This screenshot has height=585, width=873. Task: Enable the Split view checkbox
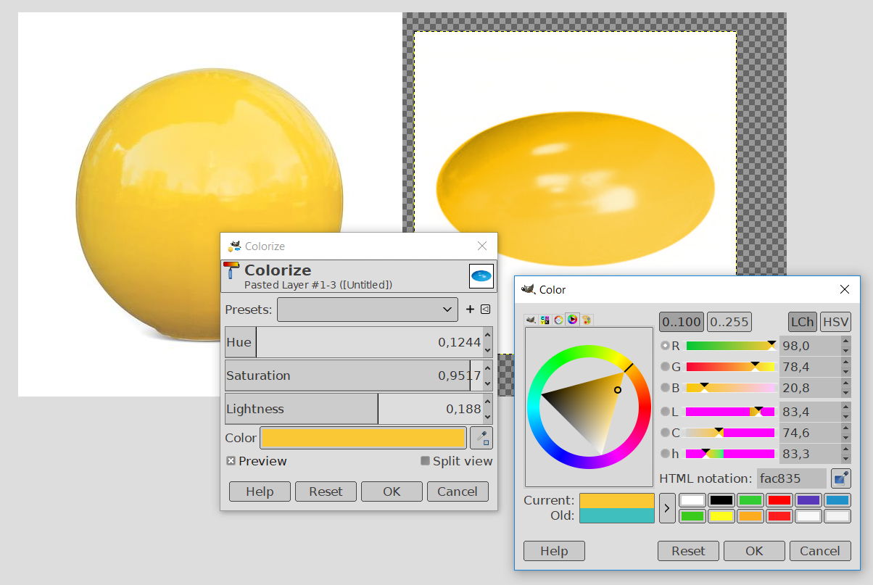click(x=425, y=461)
